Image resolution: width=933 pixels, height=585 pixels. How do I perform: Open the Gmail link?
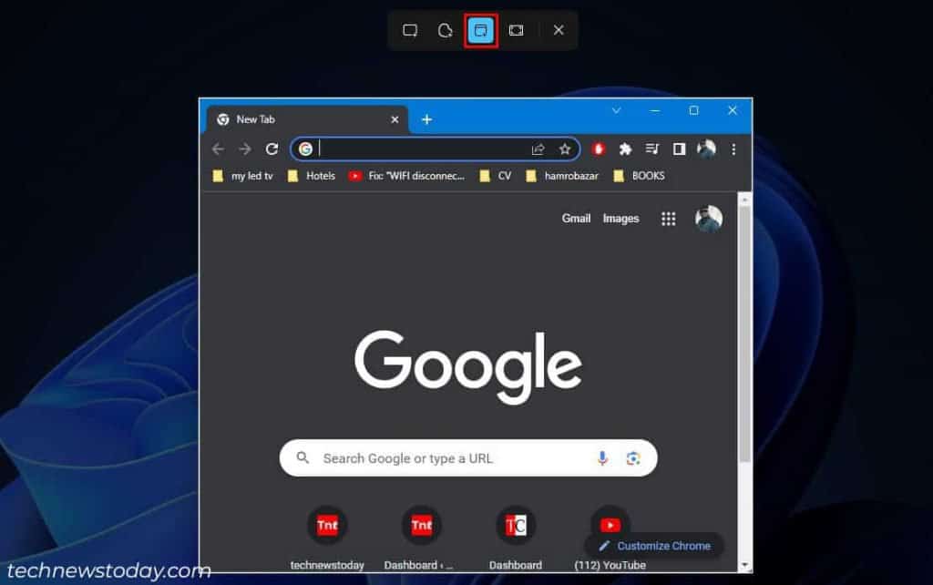(576, 219)
